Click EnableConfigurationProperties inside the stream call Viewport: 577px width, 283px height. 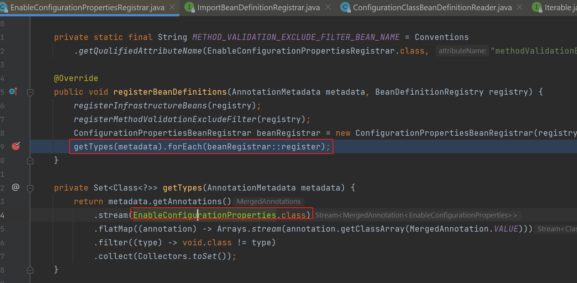coord(204,215)
